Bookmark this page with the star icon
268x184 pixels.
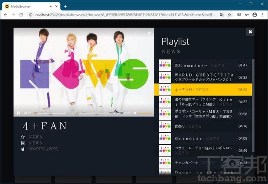coord(230,15)
